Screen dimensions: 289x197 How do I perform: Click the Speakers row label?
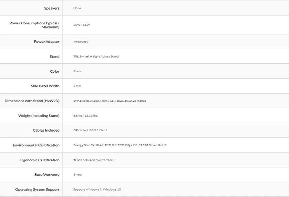click(x=52, y=8)
